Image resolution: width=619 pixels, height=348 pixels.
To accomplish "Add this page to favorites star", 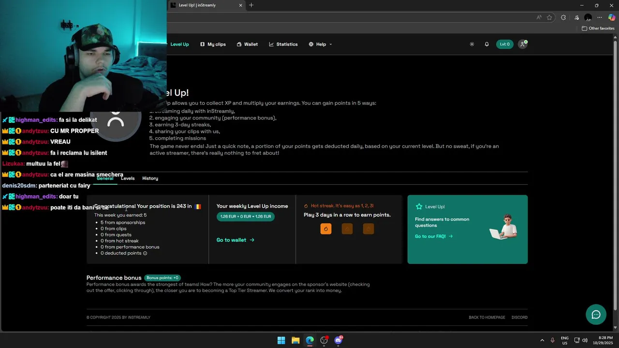I will (549, 17).
